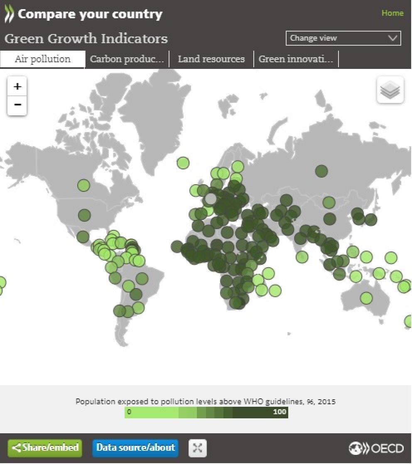412x464 pixels.
Task: Click the pollution exposure legend caption text
Action: pyautogui.click(x=206, y=402)
